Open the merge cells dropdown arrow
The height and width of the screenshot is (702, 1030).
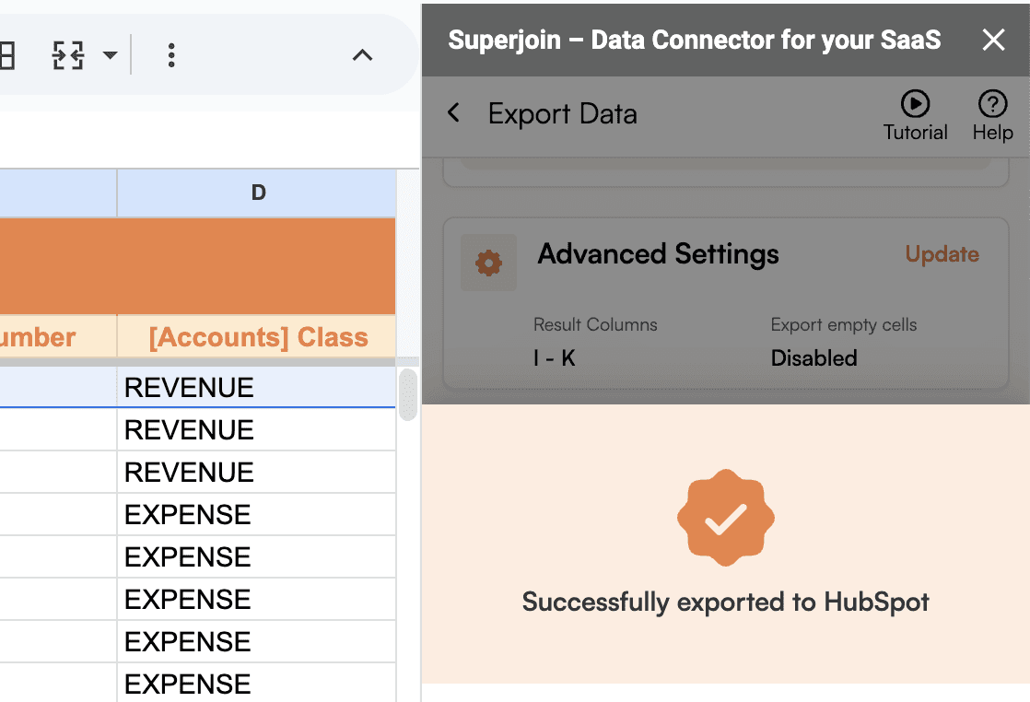pos(111,55)
